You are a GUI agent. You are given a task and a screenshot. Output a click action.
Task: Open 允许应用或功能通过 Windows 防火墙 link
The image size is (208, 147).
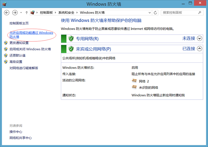click(31, 35)
